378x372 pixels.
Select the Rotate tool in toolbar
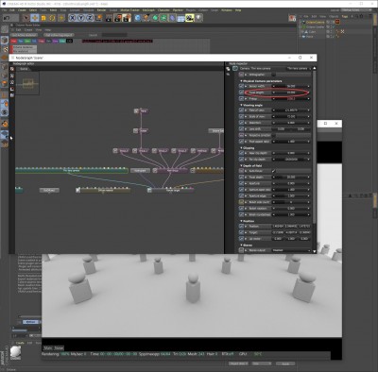[52, 18]
